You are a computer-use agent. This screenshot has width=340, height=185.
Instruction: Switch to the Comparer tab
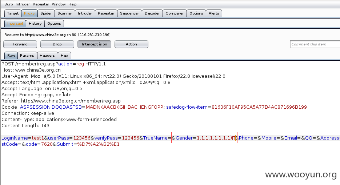coord(175,13)
